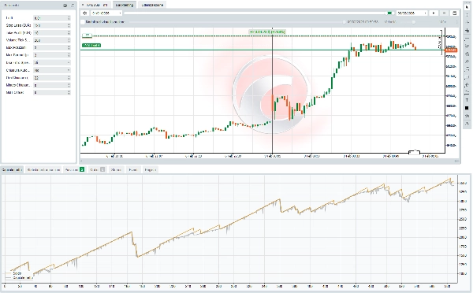Open the Events tab in bottom panel
This screenshot has height=293, width=473.
[x=133, y=169]
